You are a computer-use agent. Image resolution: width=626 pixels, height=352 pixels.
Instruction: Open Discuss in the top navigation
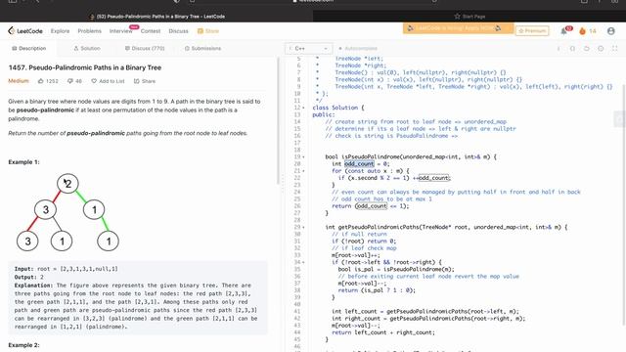tap(178, 30)
